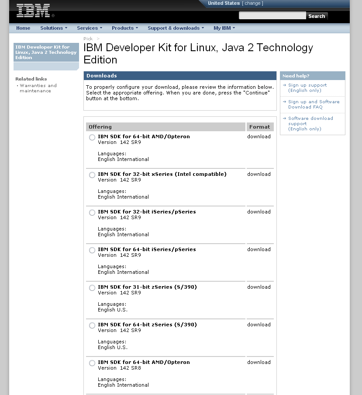
Task: Click the 'Offering' column header
Action: pyautogui.click(x=165, y=127)
